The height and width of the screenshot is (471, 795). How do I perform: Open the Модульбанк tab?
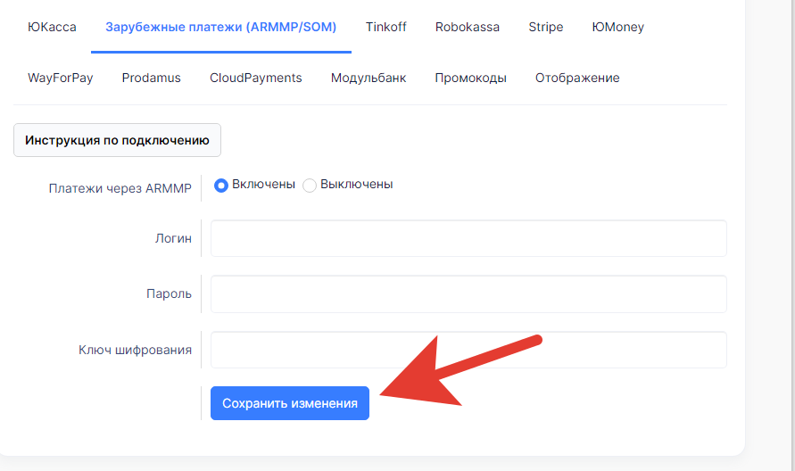[x=369, y=78]
